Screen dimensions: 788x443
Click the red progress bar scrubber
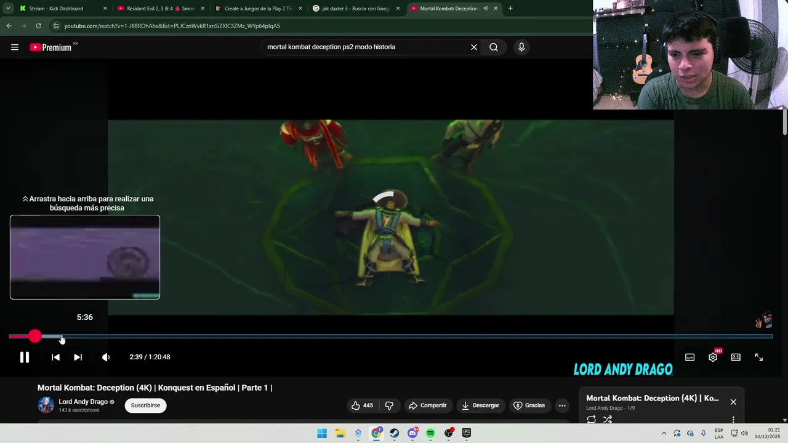click(35, 336)
